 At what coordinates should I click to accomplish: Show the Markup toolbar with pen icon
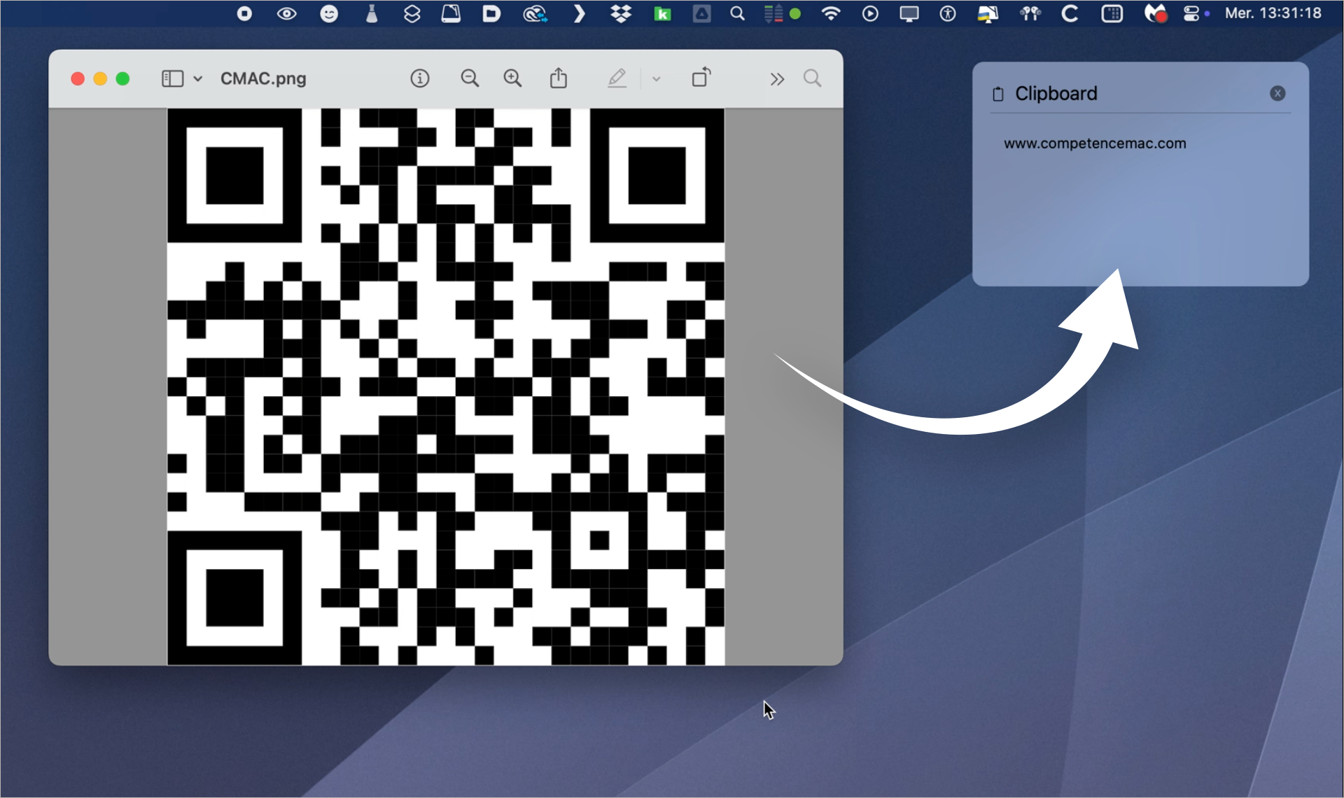pyautogui.click(x=617, y=78)
